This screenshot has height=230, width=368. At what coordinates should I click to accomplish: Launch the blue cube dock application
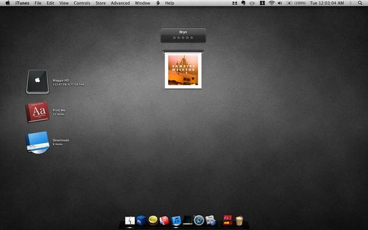pyautogui.click(x=141, y=221)
